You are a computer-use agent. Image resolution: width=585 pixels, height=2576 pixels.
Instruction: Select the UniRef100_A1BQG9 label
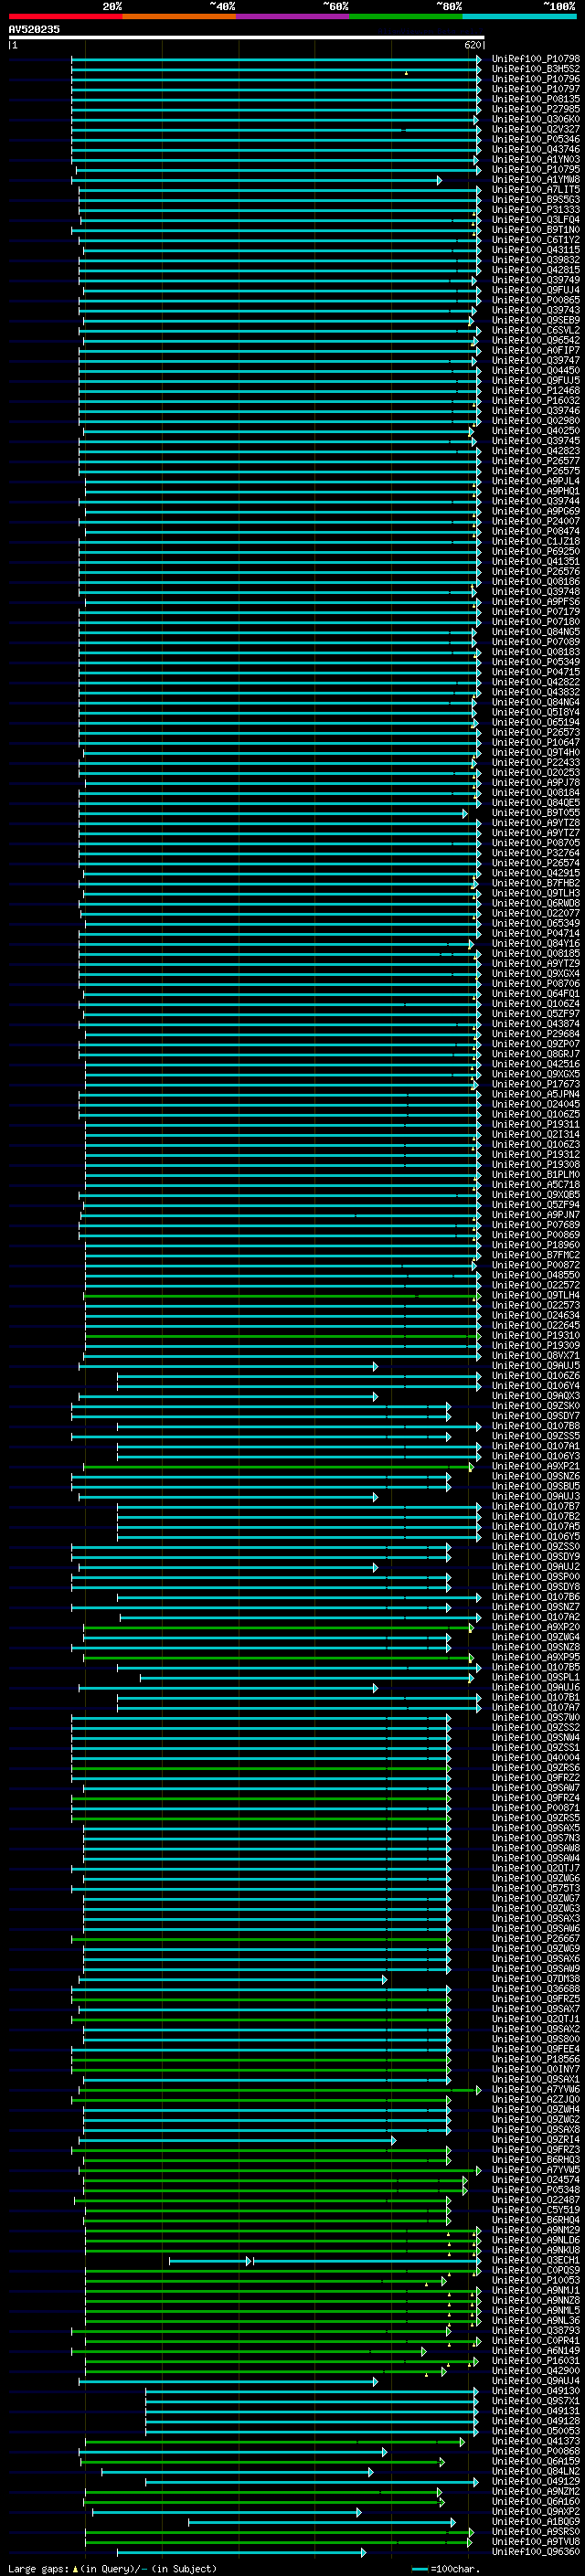coord(536,2522)
